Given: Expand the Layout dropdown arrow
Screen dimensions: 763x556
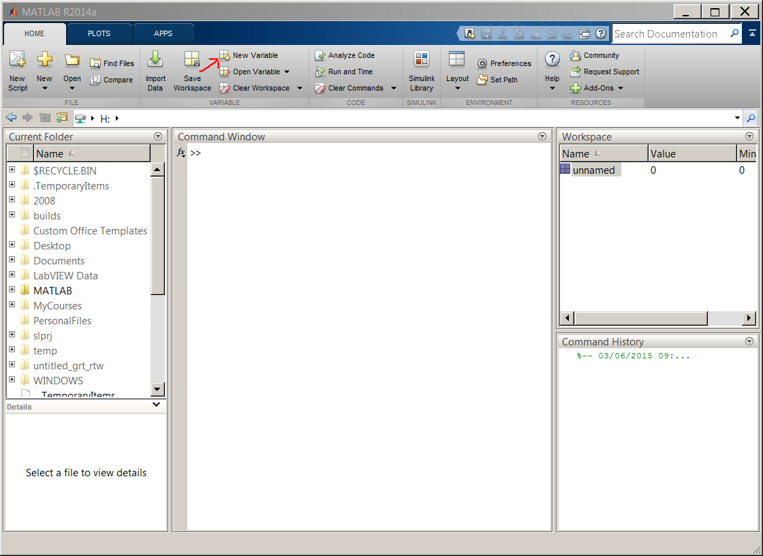Looking at the screenshot, I should tap(457, 88).
